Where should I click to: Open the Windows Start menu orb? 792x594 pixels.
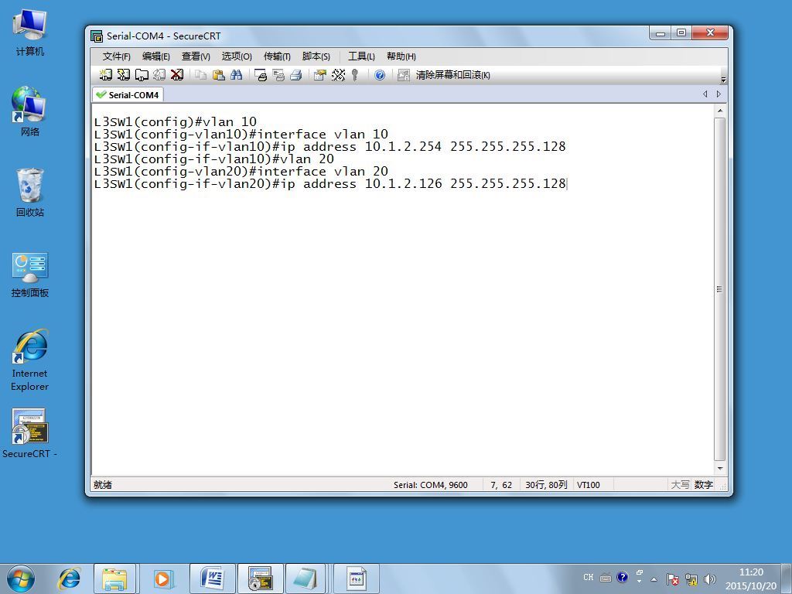(x=21, y=579)
